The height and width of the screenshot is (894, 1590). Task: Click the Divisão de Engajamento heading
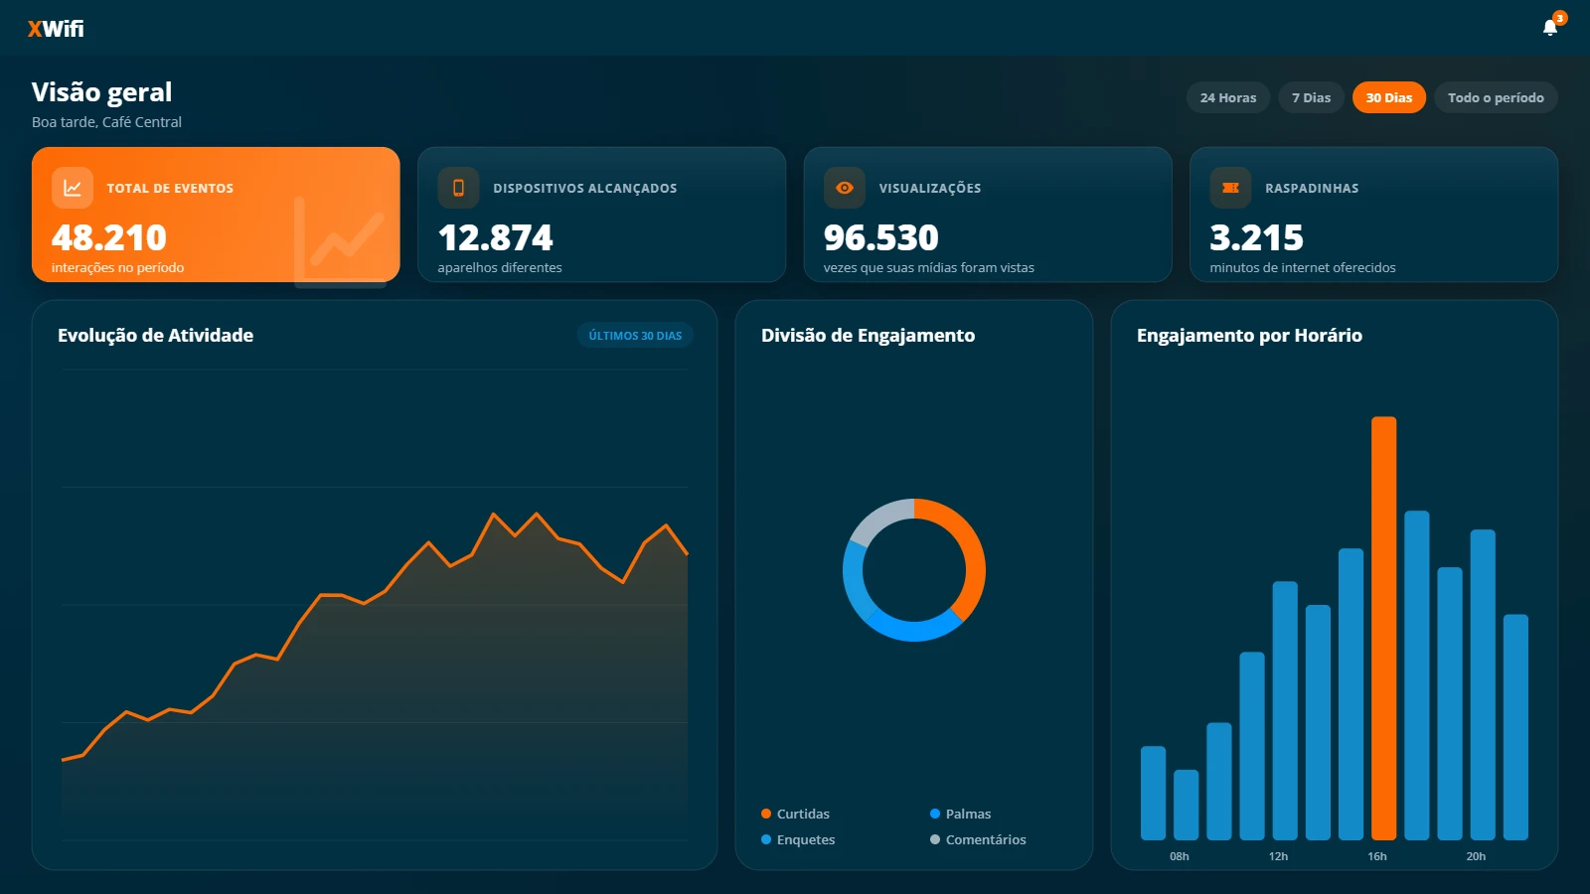pos(868,336)
